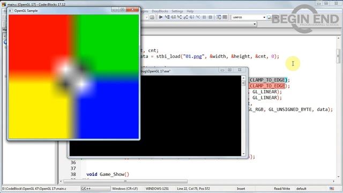The width and height of the screenshot is (343, 193).
Task: Open the build target dropdown arrow left of debugger toolbar
Action: 146,17
